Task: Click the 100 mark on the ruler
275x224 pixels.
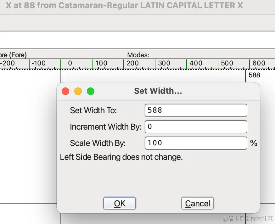Action: click(101, 63)
